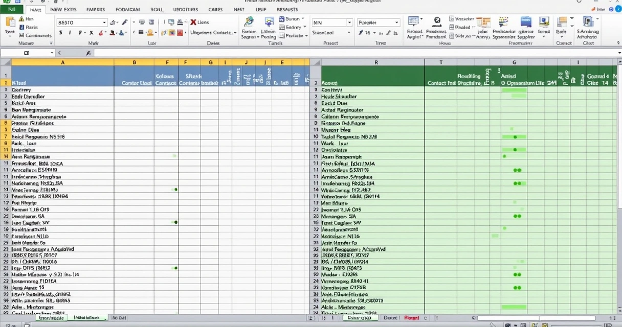Open the Name Box dropdown arrow
The width and height of the screenshot is (622, 327).
tap(52, 53)
